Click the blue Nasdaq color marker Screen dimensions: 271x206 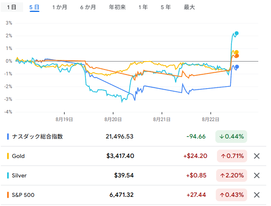(8, 137)
